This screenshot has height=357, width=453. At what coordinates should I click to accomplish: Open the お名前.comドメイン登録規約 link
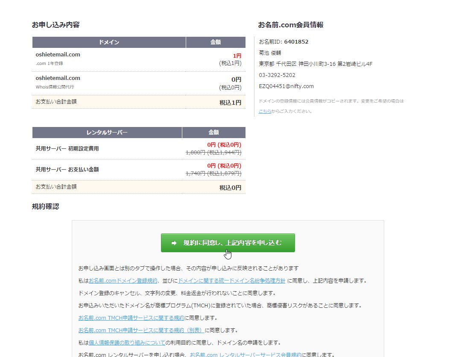pyautogui.click(x=123, y=280)
